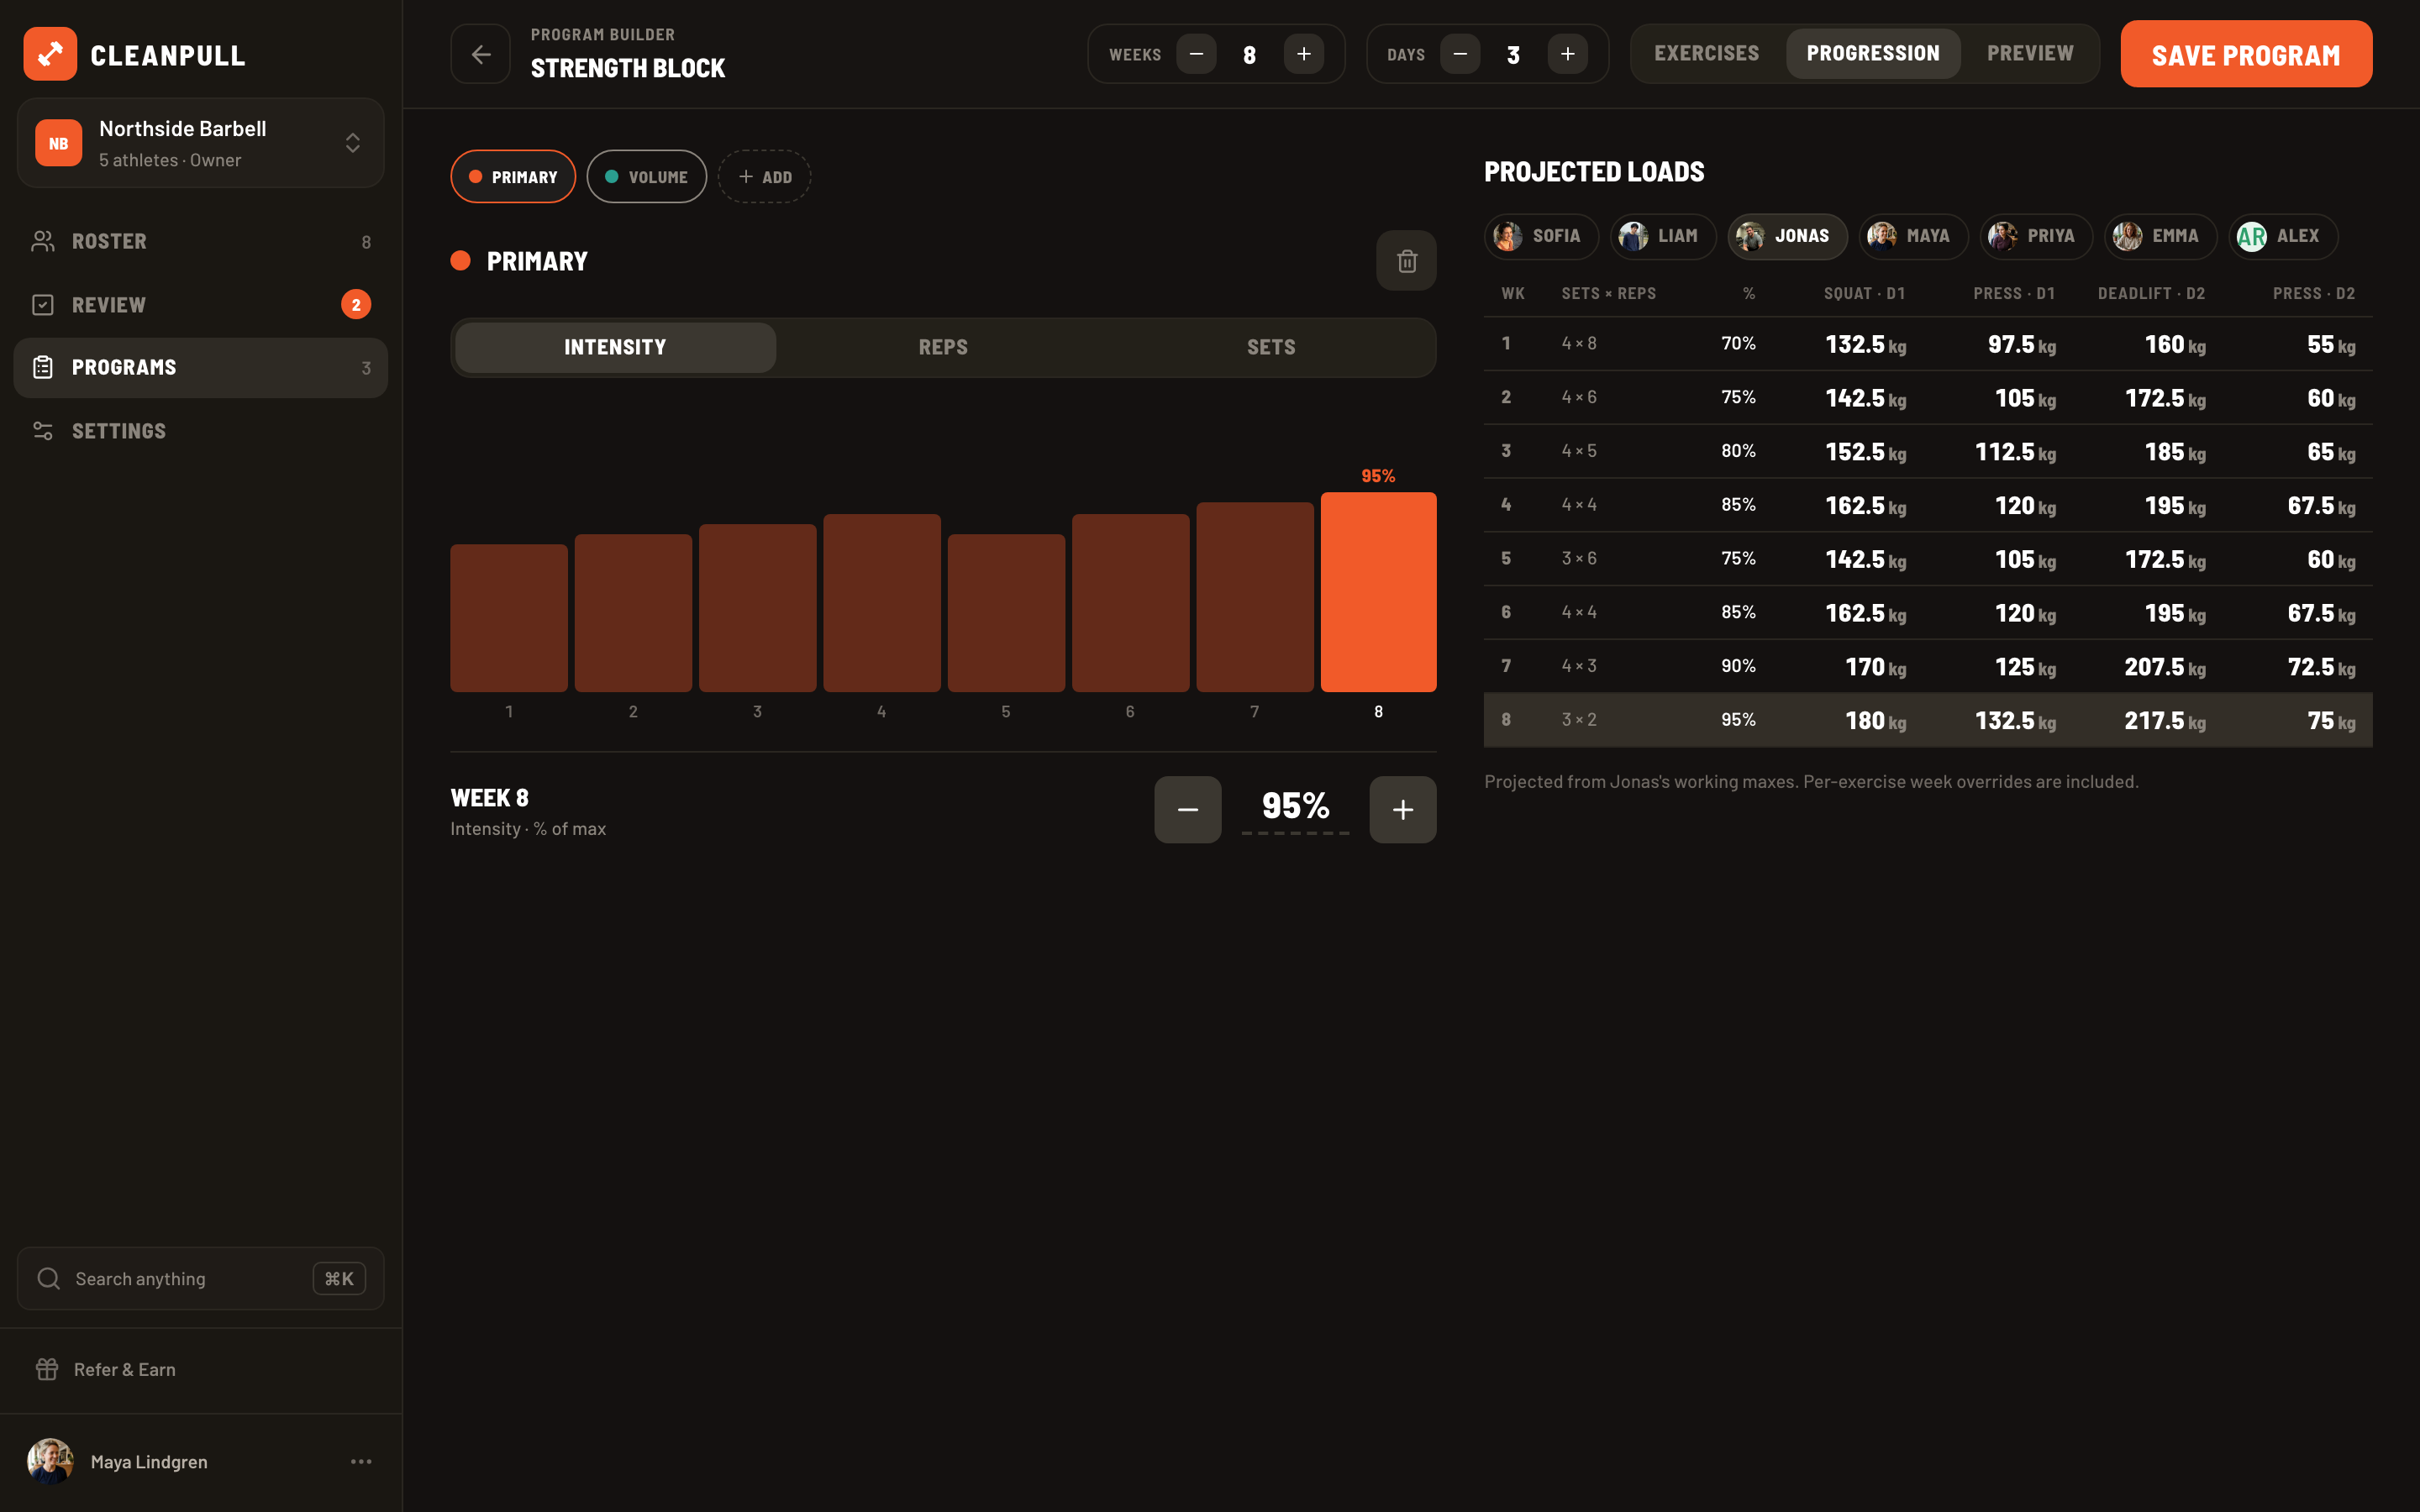Show projected loads for Priya
Screen dimensions: 2420x1512
tap(2036, 236)
